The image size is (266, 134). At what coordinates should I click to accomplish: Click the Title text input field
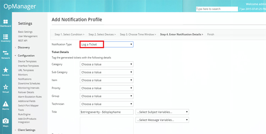pyautogui.click(x=107, y=112)
